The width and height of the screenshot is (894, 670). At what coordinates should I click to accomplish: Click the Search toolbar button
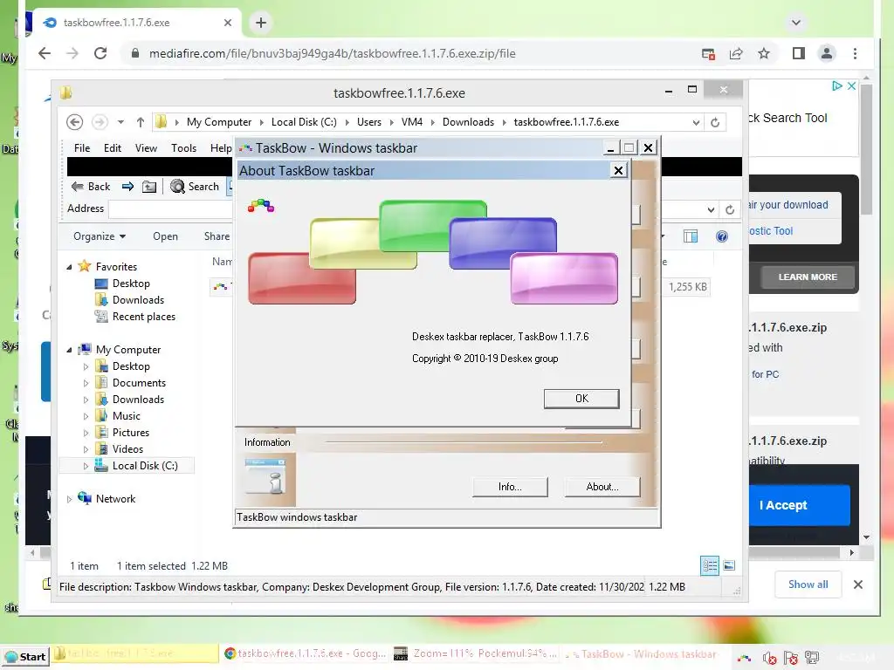pyautogui.click(x=195, y=187)
